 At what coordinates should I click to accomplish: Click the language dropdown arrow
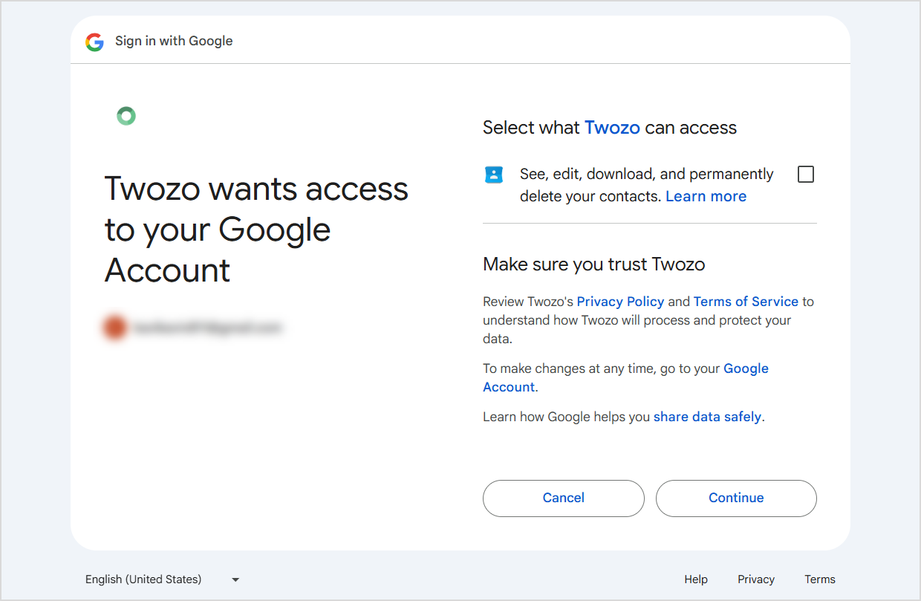pos(235,579)
